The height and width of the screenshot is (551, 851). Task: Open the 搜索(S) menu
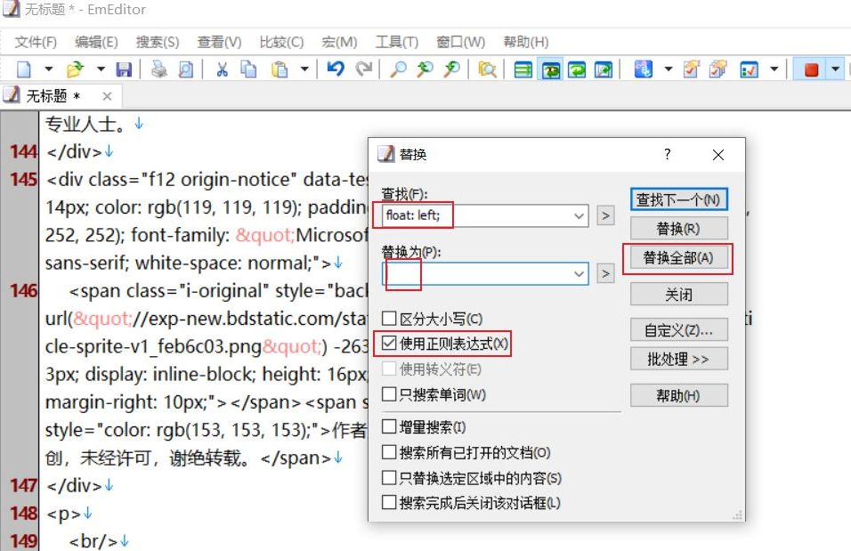click(158, 42)
